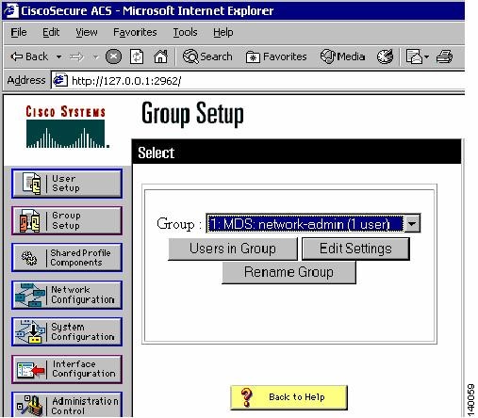
Task: Expand the Mail icon dropdown arrow
Action: point(426,57)
